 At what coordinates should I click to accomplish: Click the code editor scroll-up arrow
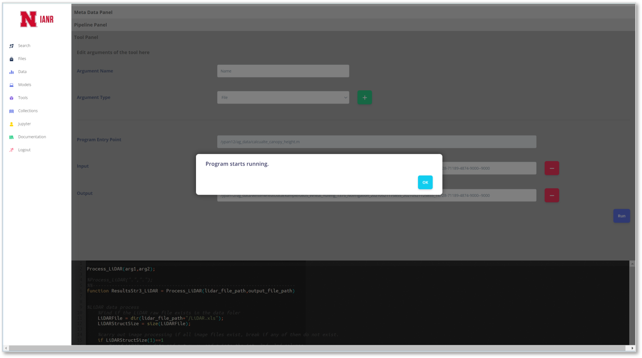[632, 264]
